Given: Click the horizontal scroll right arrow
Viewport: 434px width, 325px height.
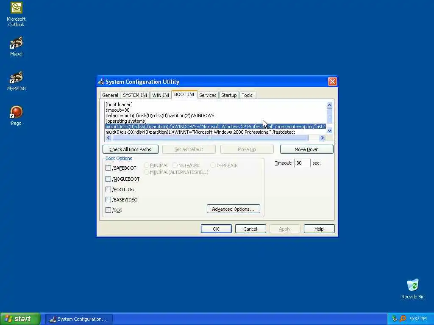Looking at the screenshot, I should pyautogui.click(x=322, y=138).
